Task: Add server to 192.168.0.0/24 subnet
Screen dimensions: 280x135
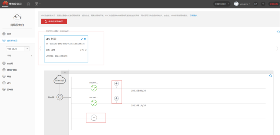Action: pos(116,83)
